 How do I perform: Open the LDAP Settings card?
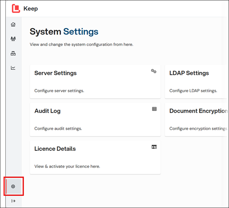pyautogui.click(x=197, y=82)
